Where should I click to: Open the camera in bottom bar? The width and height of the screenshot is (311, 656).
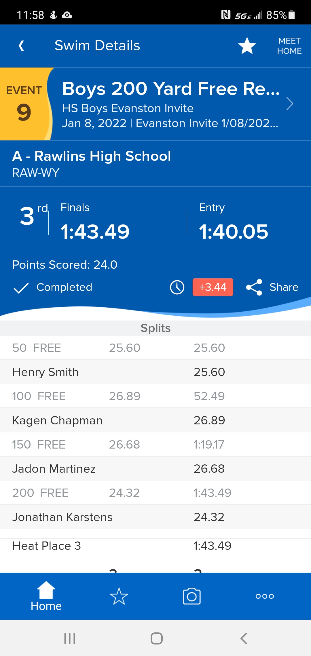click(x=192, y=596)
